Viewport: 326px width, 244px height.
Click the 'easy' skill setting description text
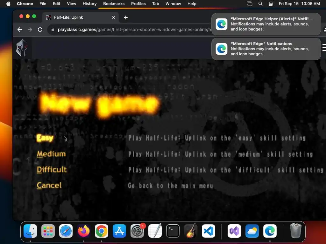[x=217, y=138]
